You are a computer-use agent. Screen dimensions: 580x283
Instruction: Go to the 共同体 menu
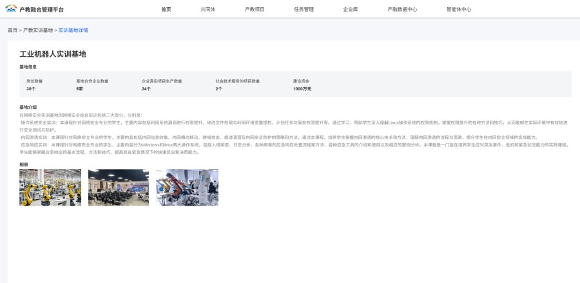pos(208,9)
